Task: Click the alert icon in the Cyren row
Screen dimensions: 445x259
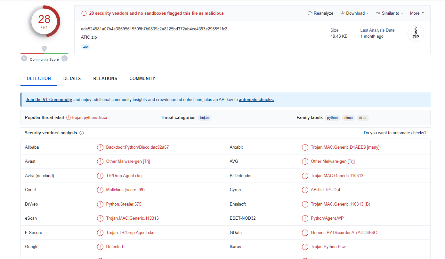Action: [305, 190]
